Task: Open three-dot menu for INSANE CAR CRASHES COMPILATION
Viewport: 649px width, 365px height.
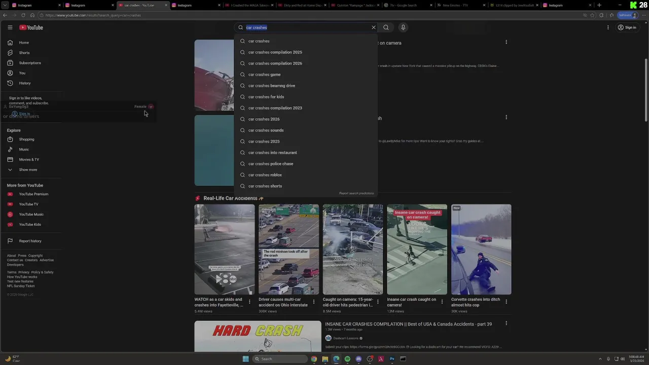Action: pos(506,323)
